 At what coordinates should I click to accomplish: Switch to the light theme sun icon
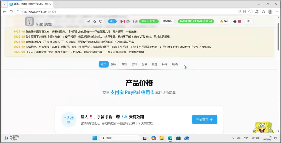[x=89, y=21]
